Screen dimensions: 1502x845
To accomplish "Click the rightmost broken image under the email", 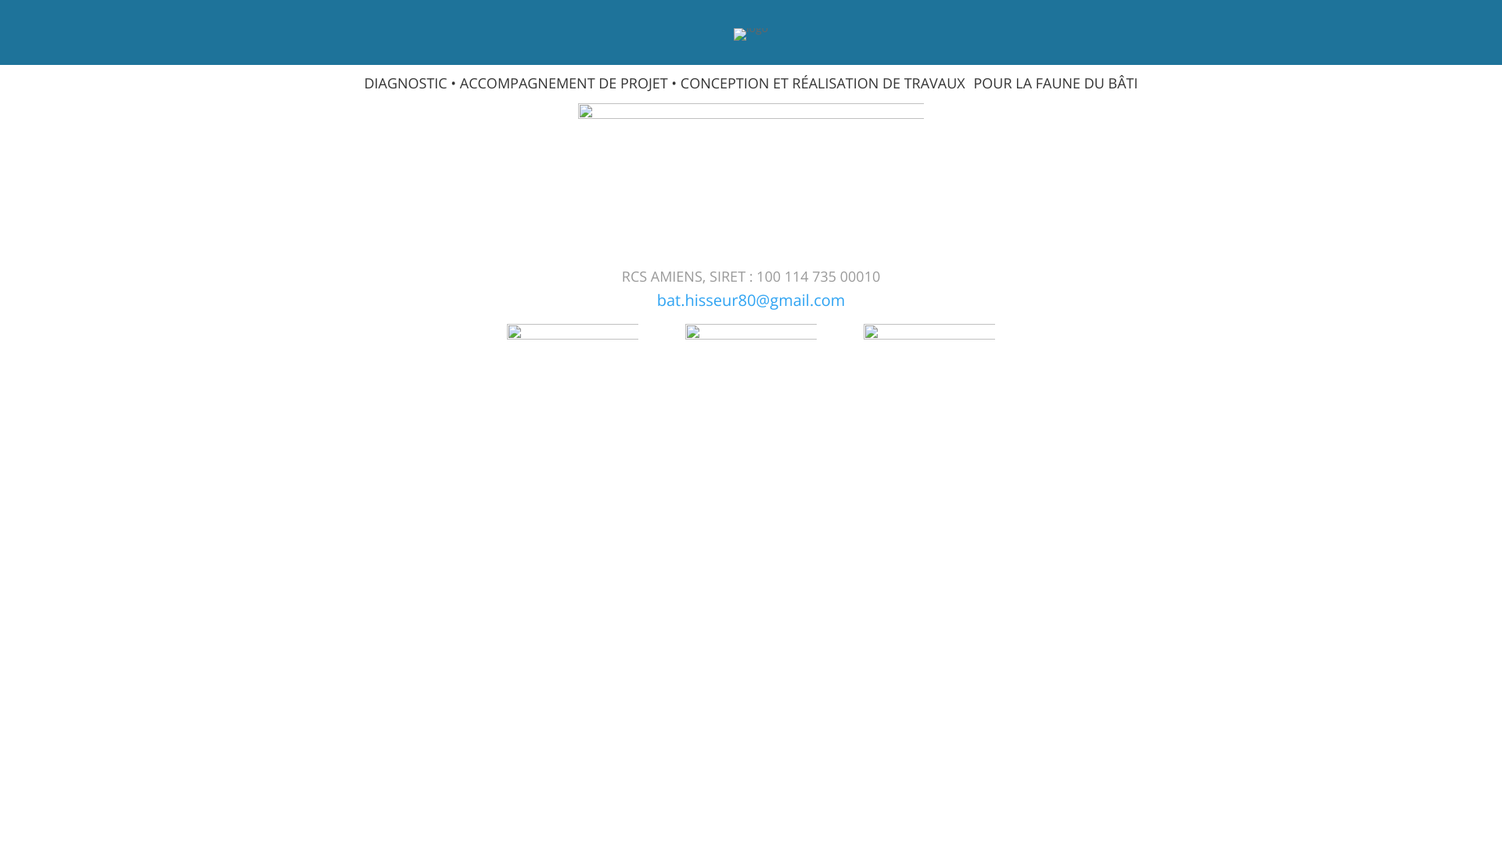I will pos(929,332).
